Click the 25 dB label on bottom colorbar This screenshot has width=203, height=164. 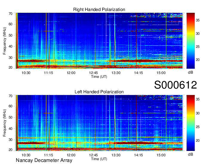point(198,127)
